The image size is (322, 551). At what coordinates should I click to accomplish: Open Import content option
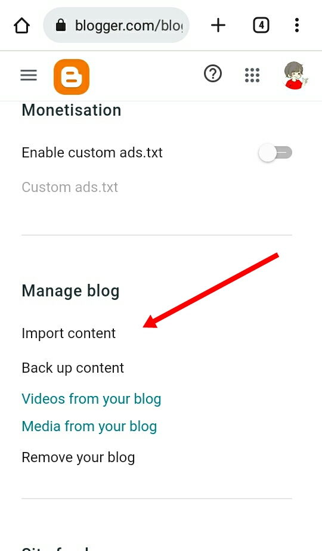(69, 333)
